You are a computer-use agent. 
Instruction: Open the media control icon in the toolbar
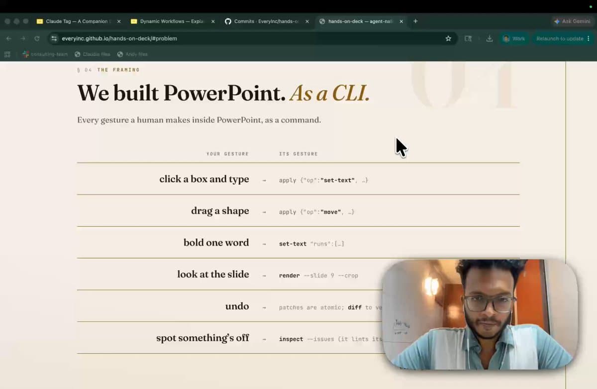[468, 38]
